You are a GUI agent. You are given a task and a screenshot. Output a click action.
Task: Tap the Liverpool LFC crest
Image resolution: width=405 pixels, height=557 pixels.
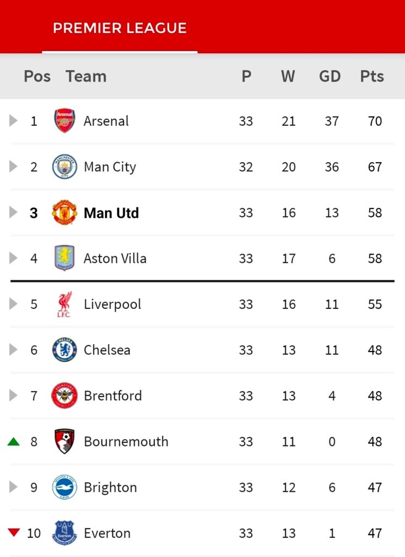pyautogui.click(x=65, y=304)
